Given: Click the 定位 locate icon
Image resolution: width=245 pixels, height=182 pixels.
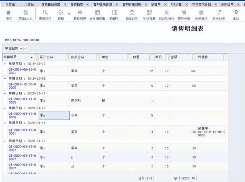Looking at the screenshot, I should (x=236, y=15).
